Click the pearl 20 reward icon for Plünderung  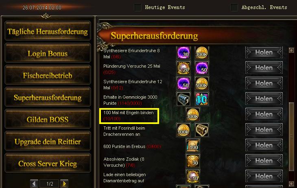click(183, 68)
